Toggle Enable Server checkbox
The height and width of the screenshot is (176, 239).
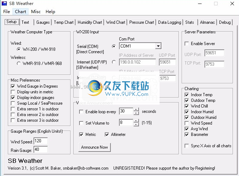(x=187, y=44)
